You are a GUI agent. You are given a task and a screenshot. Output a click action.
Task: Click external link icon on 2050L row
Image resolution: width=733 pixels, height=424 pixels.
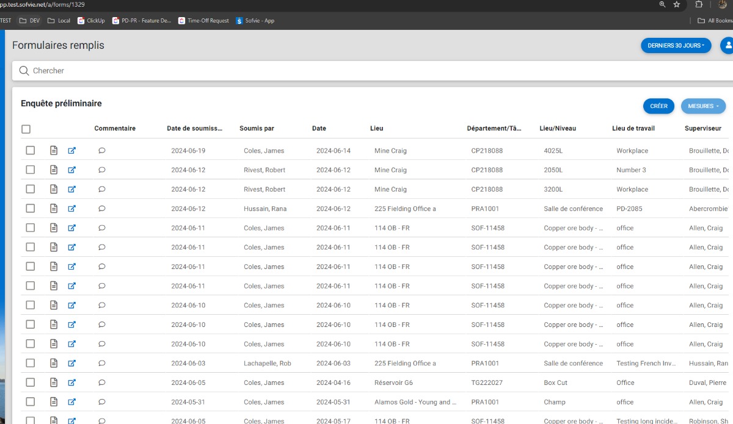(x=71, y=170)
